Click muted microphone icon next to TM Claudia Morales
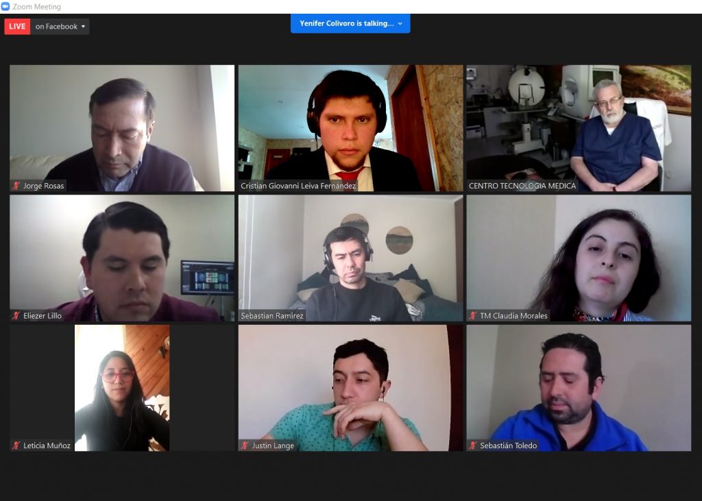This screenshot has width=702, height=501. pos(473,315)
